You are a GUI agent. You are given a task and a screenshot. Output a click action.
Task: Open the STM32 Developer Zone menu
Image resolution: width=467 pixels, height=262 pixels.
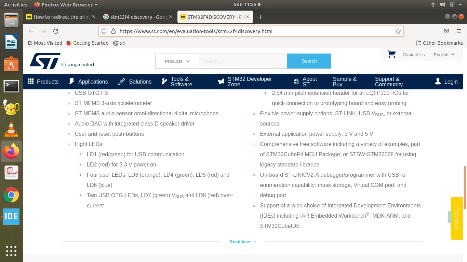click(245, 82)
